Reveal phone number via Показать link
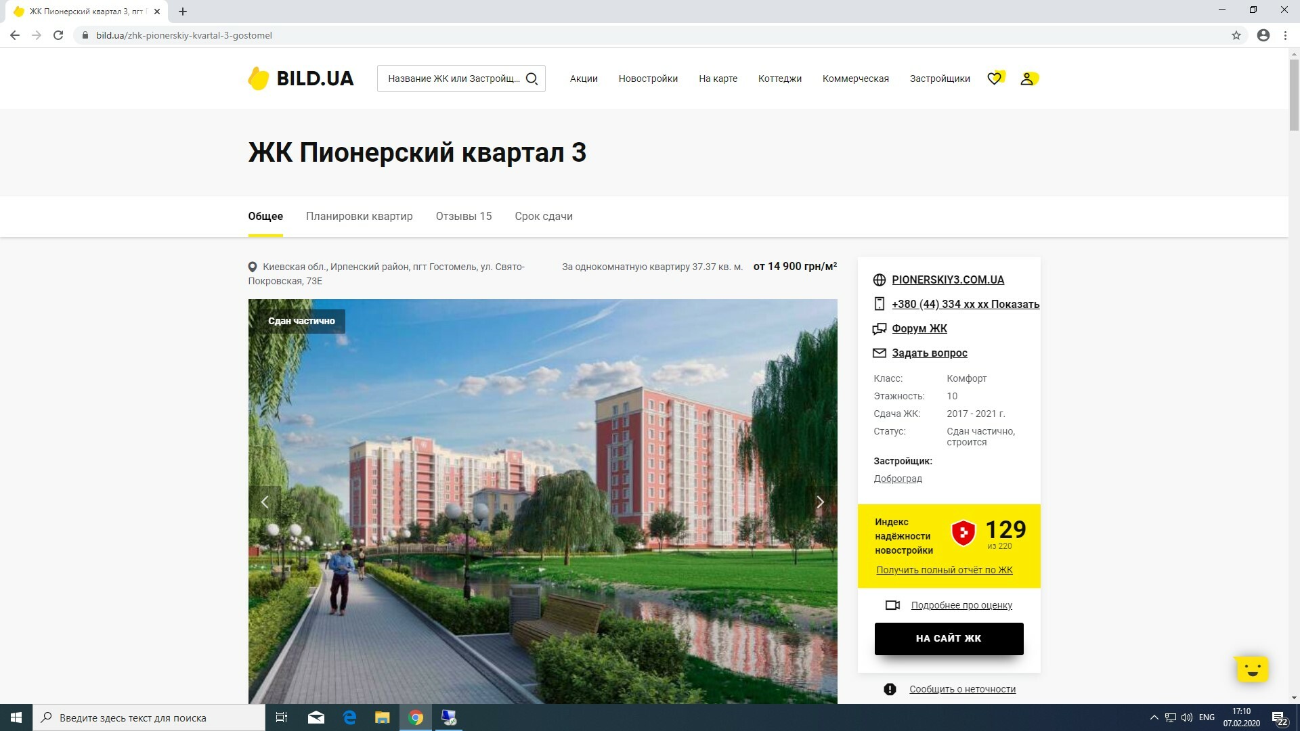 pos(1014,305)
